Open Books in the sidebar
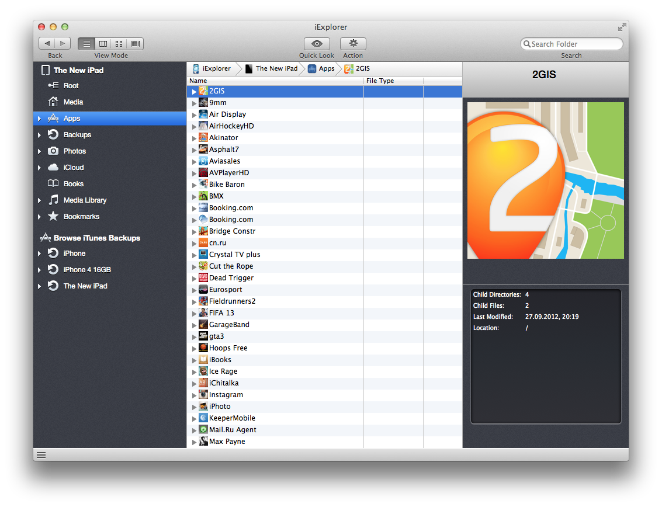Image resolution: width=662 pixels, height=507 pixels. (73, 183)
